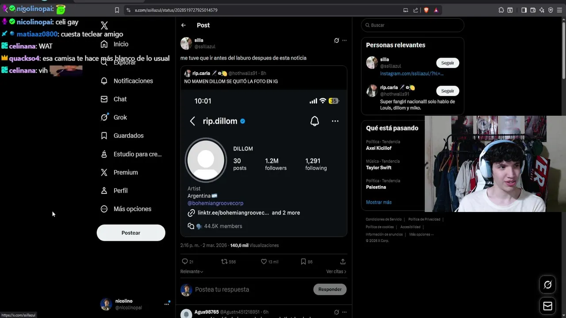Click Política de Privacidad footer link
Viewport: 566px width, 318px height.
click(x=424, y=220)
